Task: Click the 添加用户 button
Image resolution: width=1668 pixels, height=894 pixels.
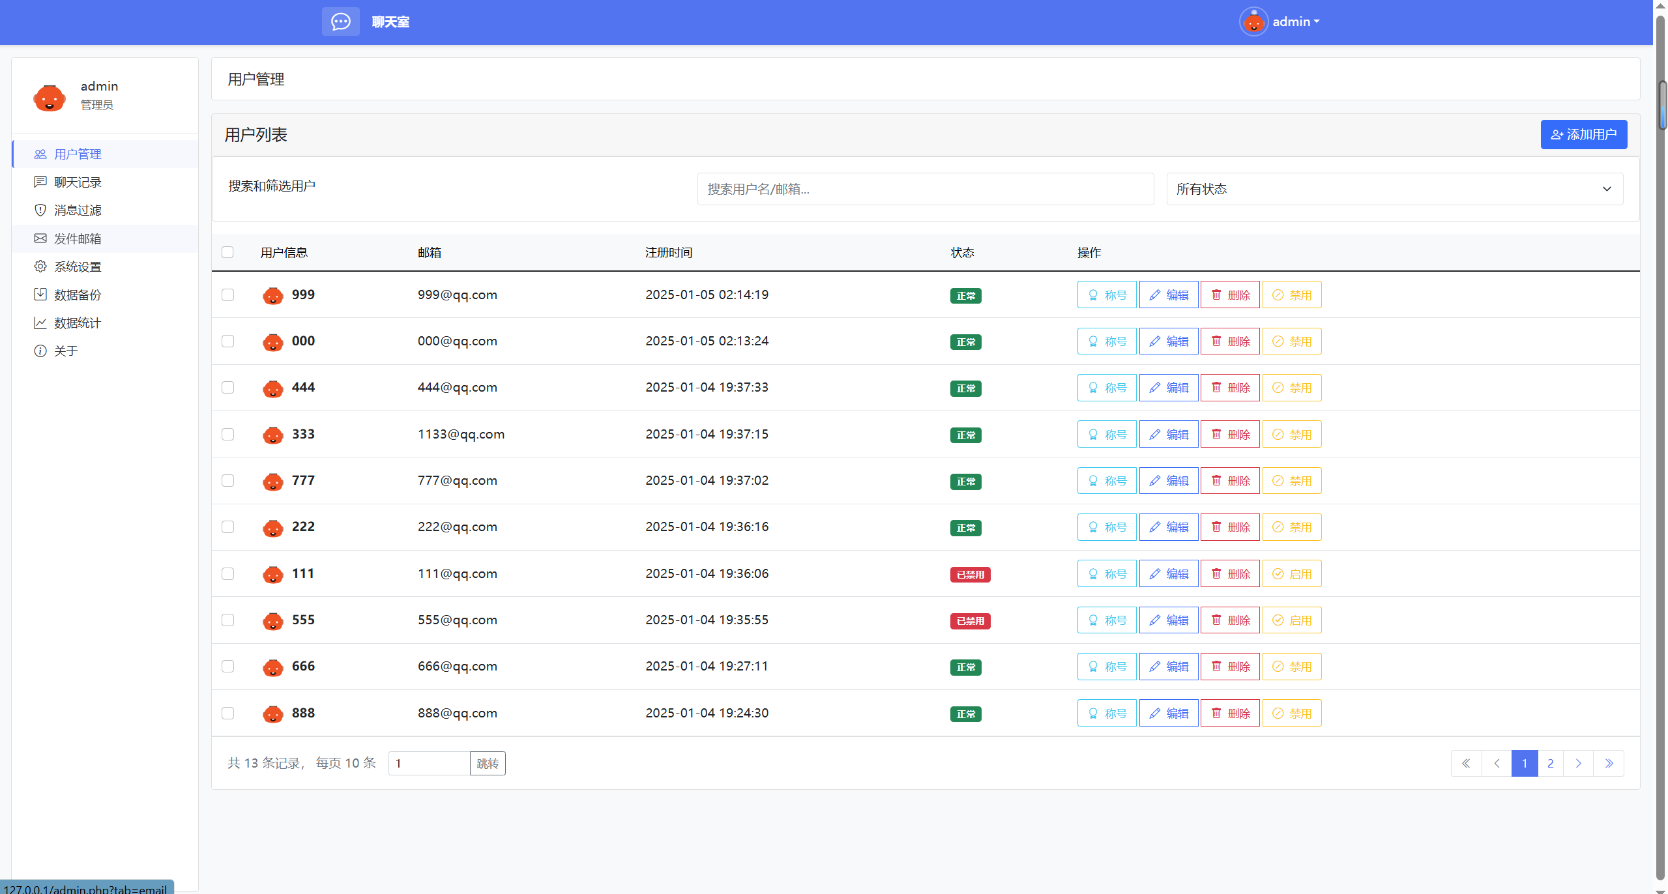Action: 1583,134
